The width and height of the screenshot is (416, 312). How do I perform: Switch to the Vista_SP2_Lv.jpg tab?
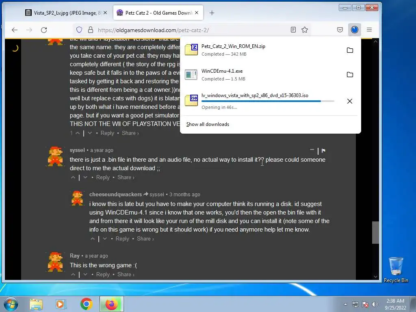click(67, 13)
